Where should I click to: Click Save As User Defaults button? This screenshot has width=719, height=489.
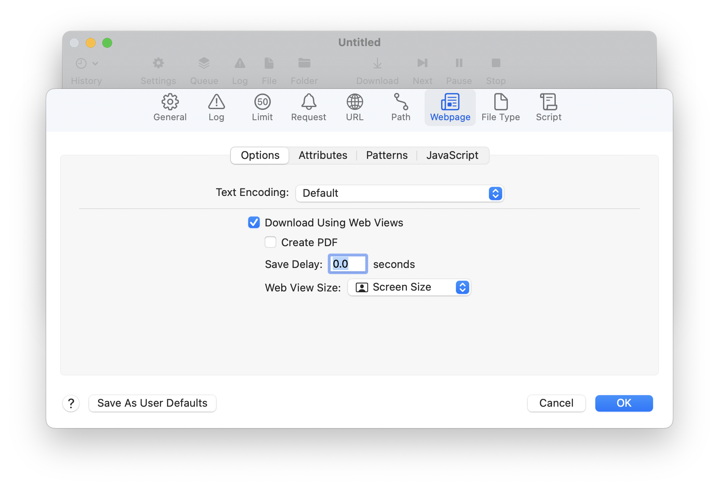coord(152,403)
